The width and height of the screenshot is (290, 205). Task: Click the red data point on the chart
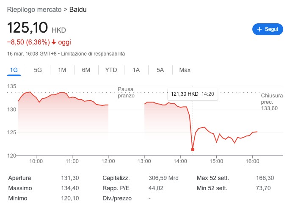click(193, 150)
